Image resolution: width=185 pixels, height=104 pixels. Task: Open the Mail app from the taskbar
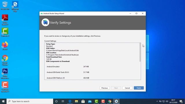(x=90, y=101)
